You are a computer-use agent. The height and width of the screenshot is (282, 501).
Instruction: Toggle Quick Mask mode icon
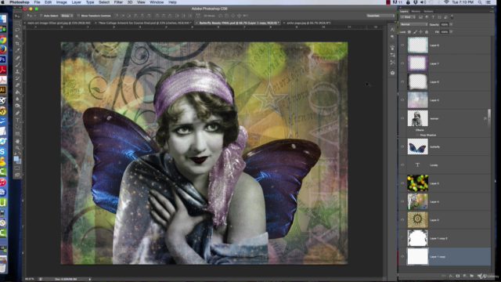pyautogui.click(x=17, y=168)
